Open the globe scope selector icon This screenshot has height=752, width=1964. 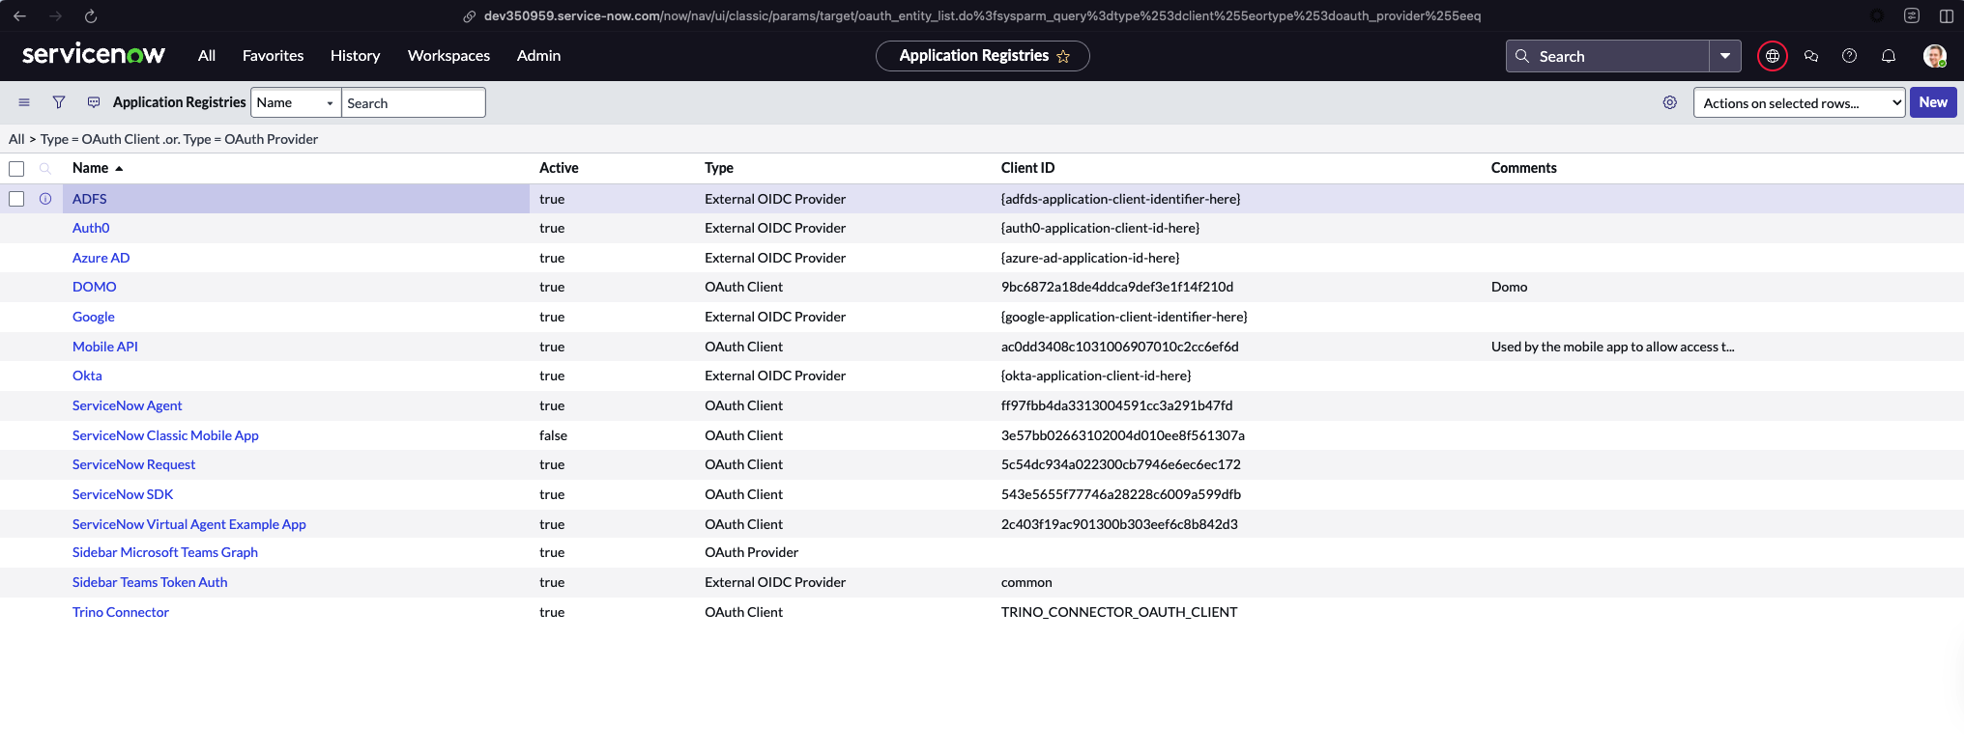click(x=1773, y=56)
